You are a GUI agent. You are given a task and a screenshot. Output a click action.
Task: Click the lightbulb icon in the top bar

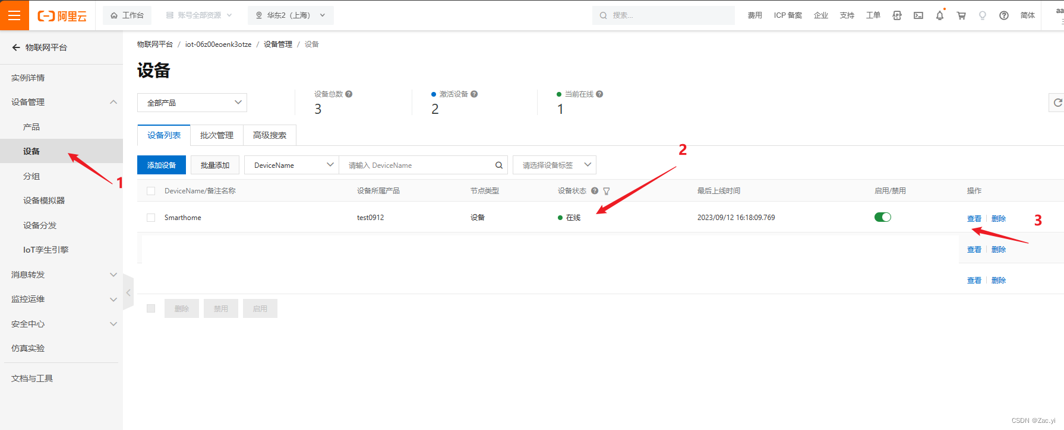coord(983,15)
